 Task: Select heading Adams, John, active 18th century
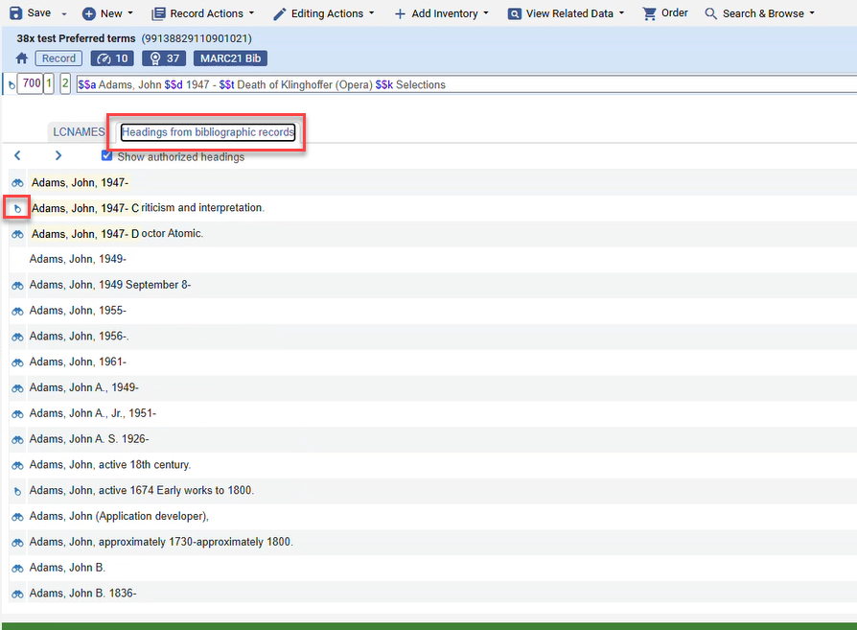(110, 464)
